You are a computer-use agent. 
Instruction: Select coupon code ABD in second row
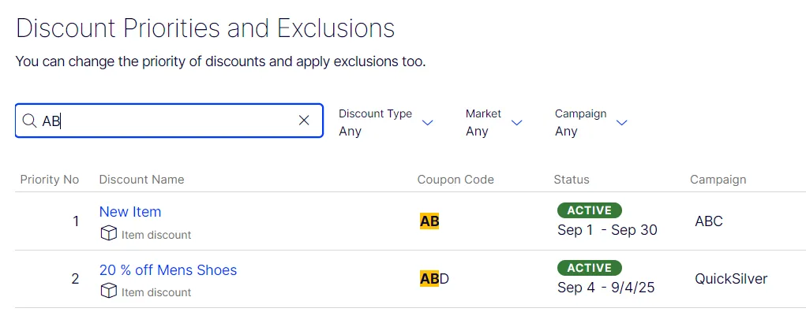click(434, 279)
